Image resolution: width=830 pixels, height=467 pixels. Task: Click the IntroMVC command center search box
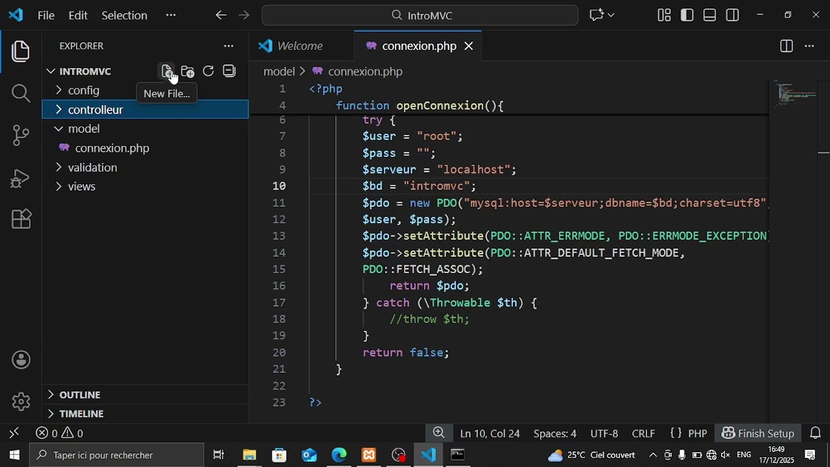tap(420, 15)
